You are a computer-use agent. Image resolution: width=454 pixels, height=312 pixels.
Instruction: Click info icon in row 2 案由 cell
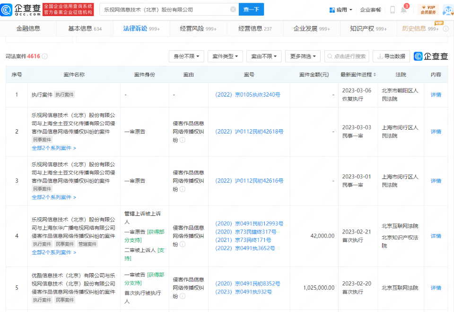click(x=183, y=140)
